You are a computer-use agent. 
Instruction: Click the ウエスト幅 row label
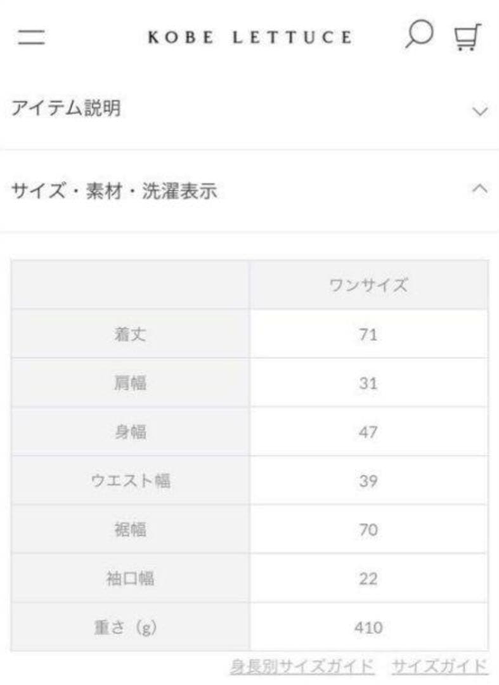130,481
